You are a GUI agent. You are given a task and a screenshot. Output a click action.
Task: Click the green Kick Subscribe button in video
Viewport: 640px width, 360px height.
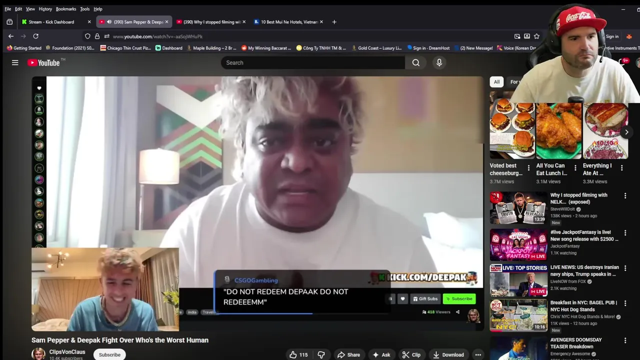pos(459,298)
